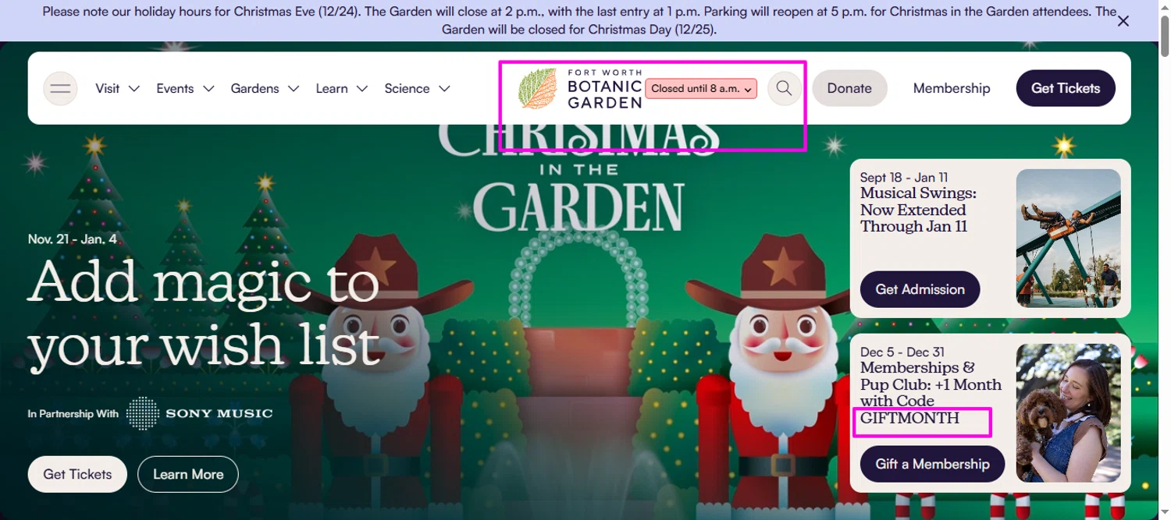Image resolution: width=1171 pixels, height=520 pixels.
Task: Click the Learn More button
Action: point(188,474)
